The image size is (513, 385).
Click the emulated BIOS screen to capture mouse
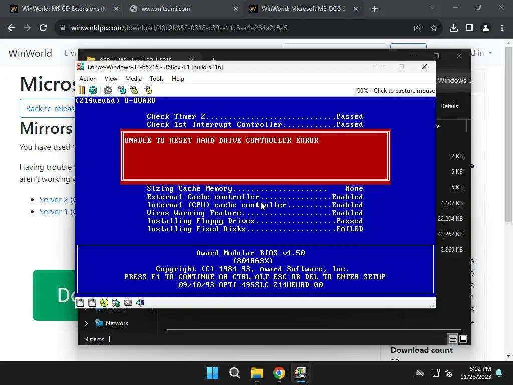pyautogui.click(x=255, y=197)
